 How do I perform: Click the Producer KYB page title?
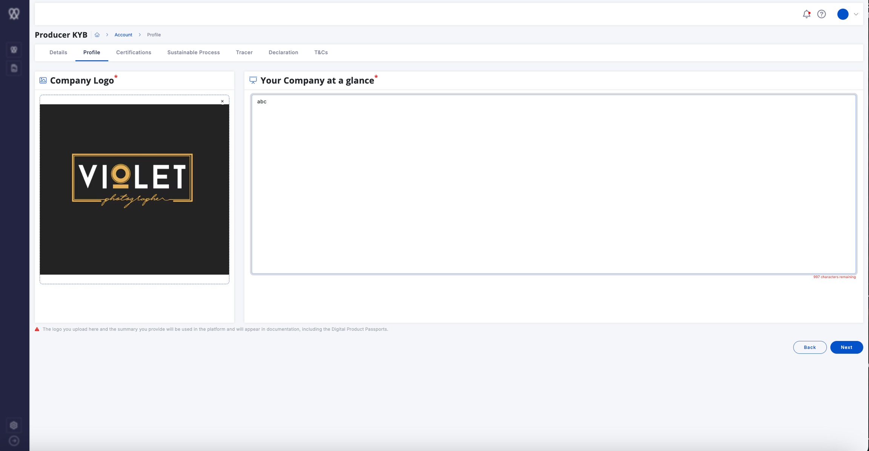click(x=61, y=35)
